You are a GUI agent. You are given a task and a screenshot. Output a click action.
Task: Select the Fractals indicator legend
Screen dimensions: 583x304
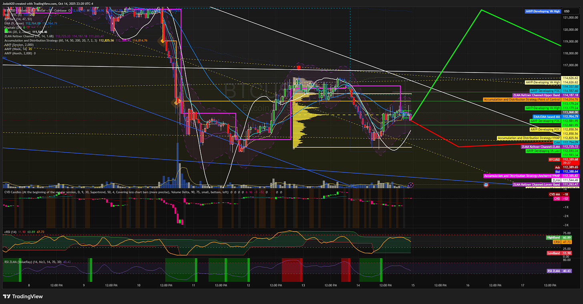pos(14,27)
